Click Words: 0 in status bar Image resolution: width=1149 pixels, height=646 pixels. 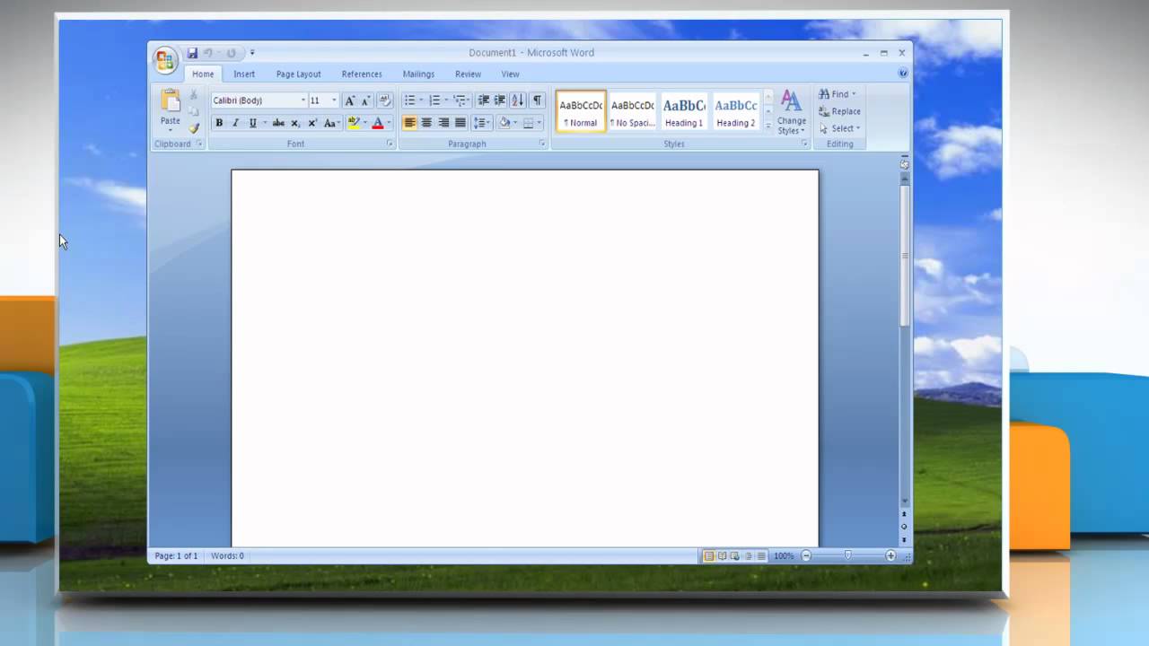tap(227, 556)
